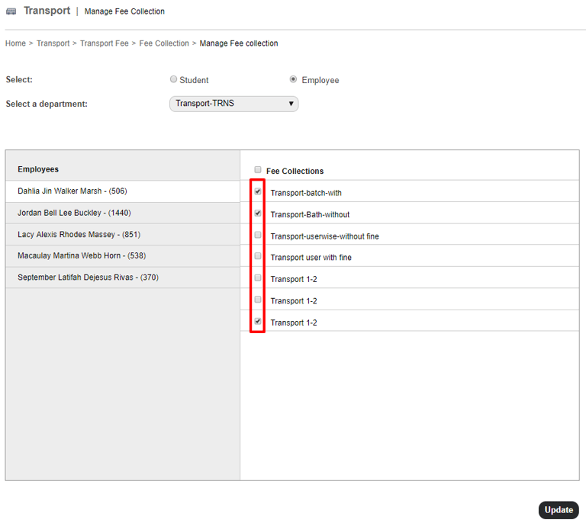Screen dimensions: 586x523
Task: Go to Home breadcrumb link
Action: (x=15, y=43)
